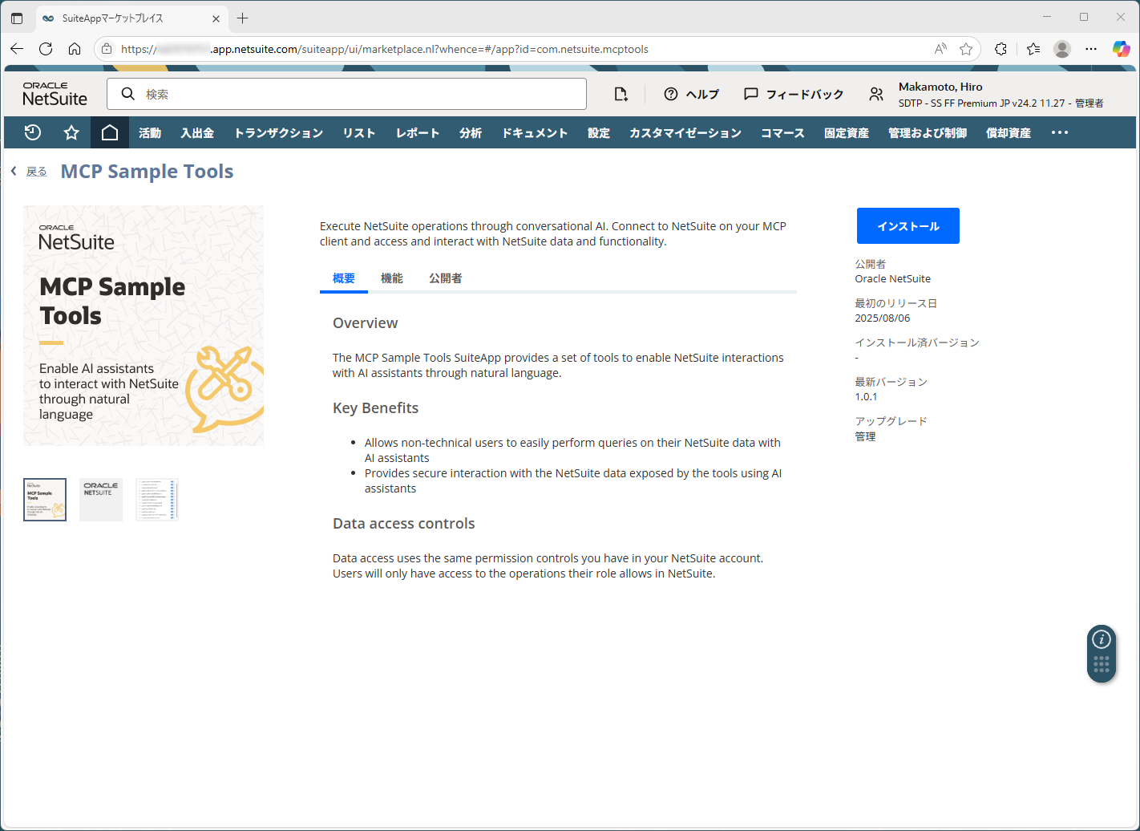Launch Copilot from the browser toolbar
The height and width of the screenshot is (831, 1140).
1121,49
